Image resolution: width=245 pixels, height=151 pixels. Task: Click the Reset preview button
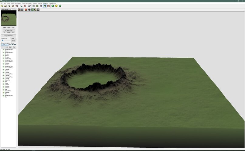click(x=8, y=32)
